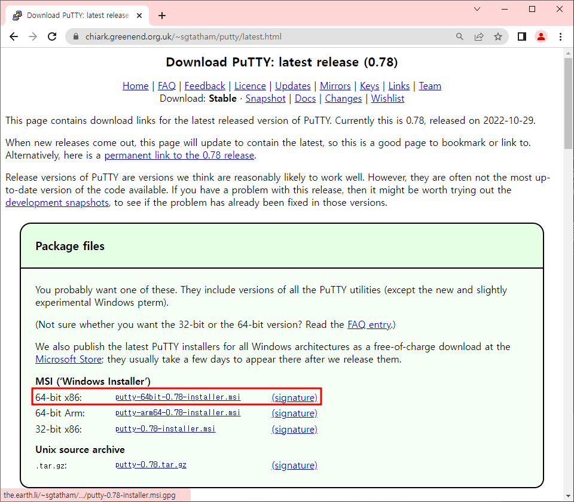Click the PuTTY favicon on the tab
The height and width of the screenshot is (502, 574).
[17, 16]
